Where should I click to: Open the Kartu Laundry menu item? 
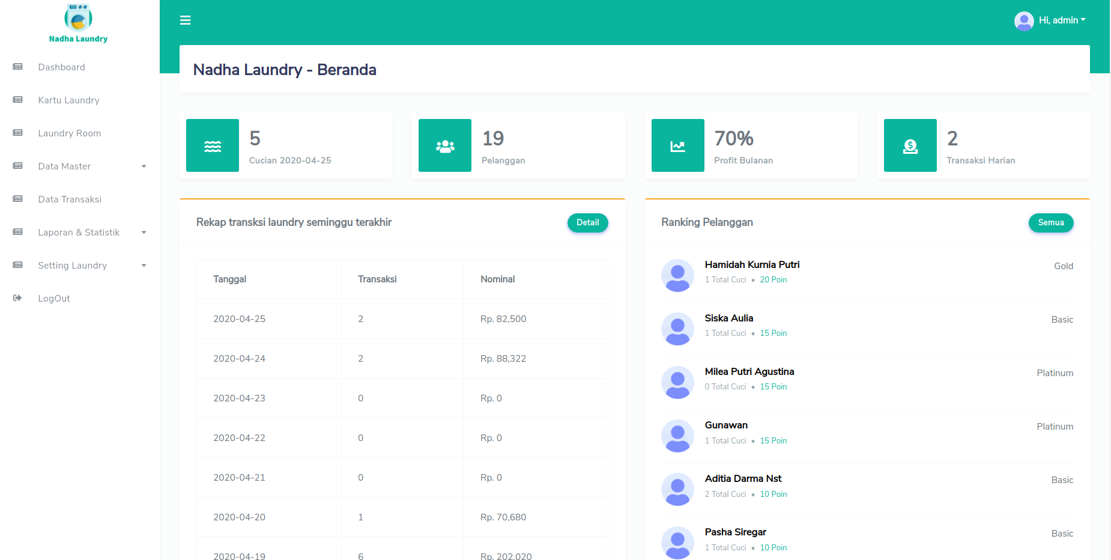click(68, 100)
